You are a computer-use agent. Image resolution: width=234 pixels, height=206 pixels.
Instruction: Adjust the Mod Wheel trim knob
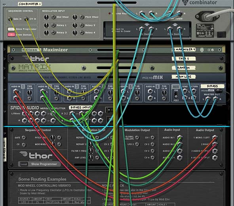[46, 17]
